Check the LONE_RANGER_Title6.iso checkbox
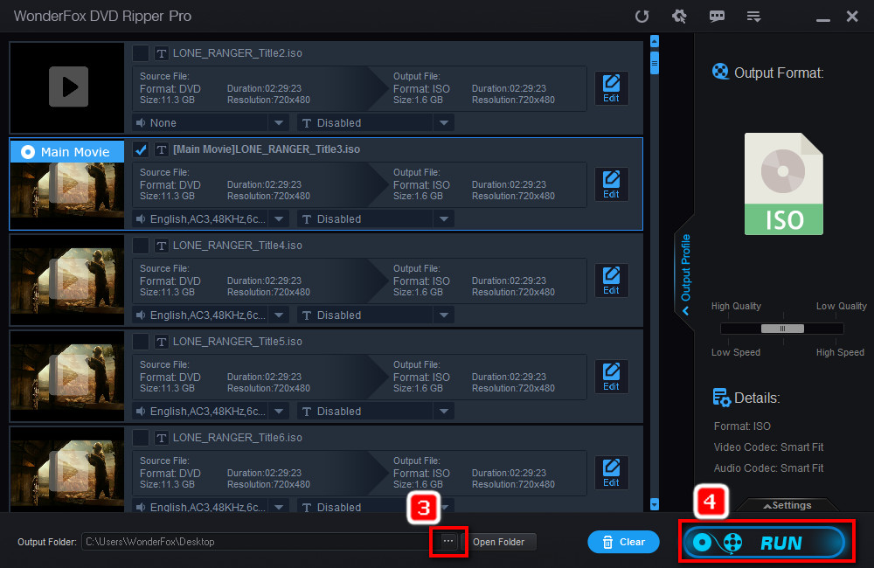 [141, 438]
